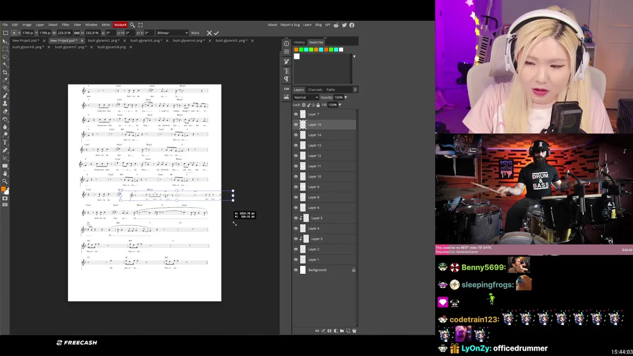Viewport: 633px width, 356px height.
Task: Select the Rectangle Select tool
Action: tap(5, 48)
